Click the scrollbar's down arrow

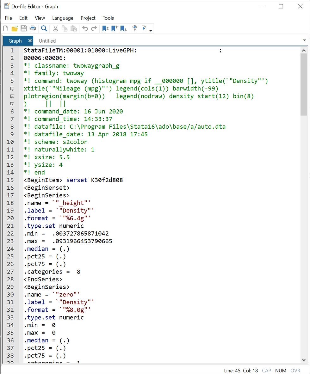(304, 359)
